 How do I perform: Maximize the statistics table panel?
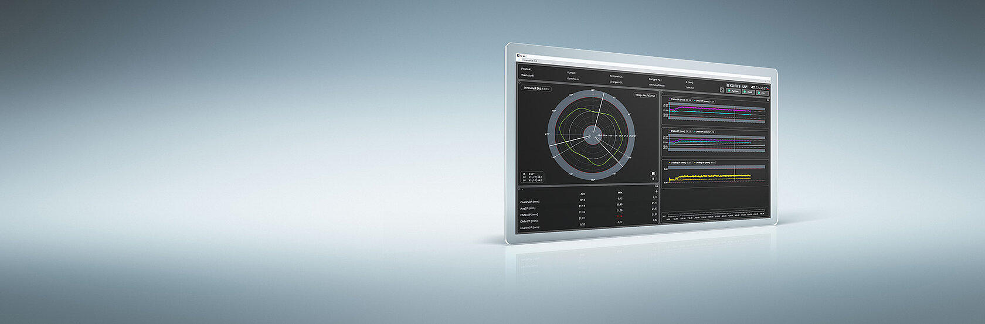pos(657,186)
